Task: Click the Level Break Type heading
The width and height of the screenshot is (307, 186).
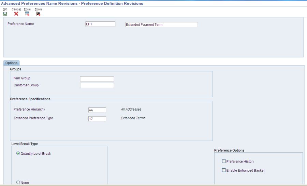Action: [25, 144]
